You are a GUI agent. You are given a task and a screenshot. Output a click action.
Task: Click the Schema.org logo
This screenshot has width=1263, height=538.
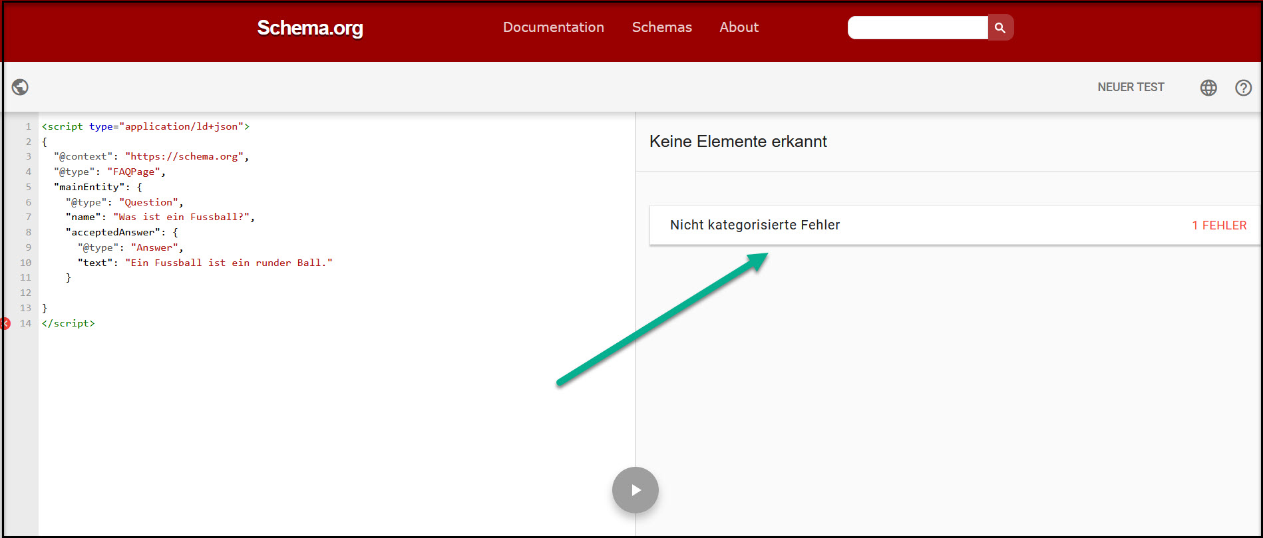(x=310, y=27)
